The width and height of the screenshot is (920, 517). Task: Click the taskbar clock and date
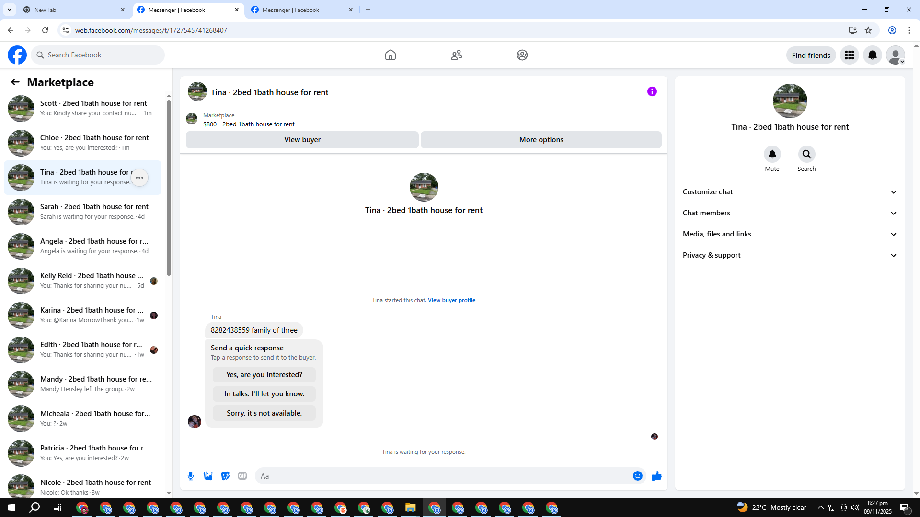[x=878, y=507]
